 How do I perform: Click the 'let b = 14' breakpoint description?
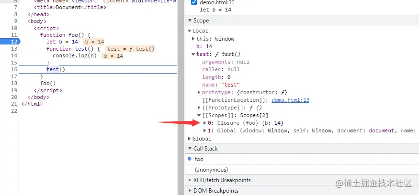pos(215,10)
